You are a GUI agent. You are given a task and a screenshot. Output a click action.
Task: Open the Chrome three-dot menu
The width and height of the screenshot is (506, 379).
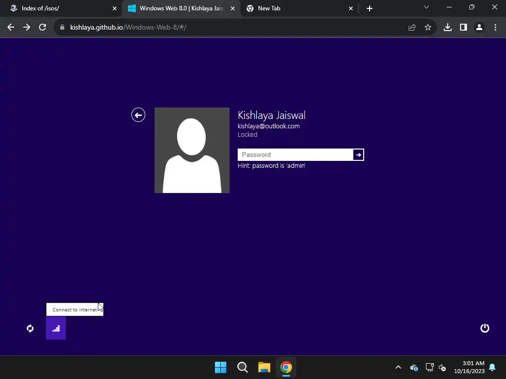click(x=495, y=28)
